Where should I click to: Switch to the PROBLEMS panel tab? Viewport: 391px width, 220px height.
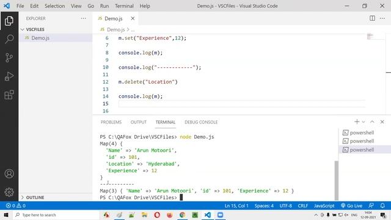coord(111,122)
